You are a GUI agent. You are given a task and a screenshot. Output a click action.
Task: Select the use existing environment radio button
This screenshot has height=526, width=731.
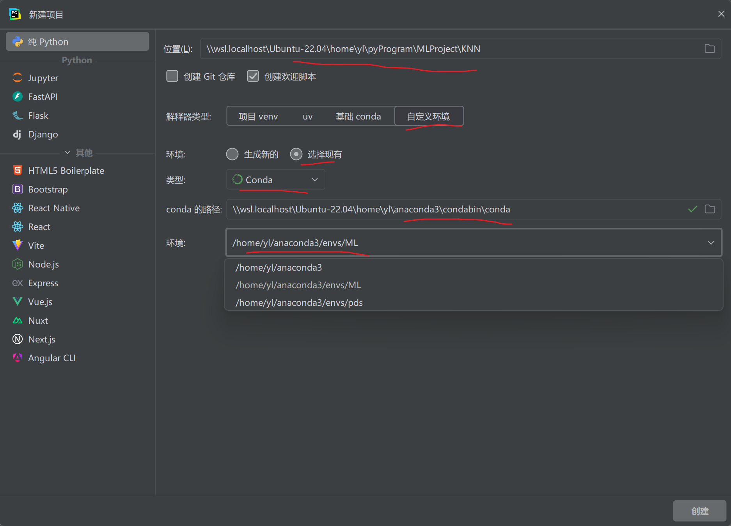(296, 154)
